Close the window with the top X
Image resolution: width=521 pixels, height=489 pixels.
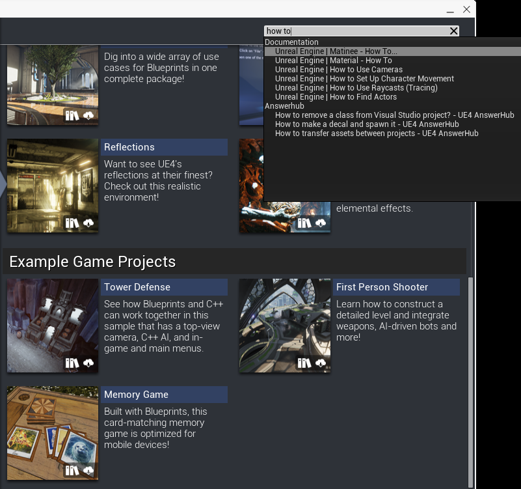[x=466, y=9]
